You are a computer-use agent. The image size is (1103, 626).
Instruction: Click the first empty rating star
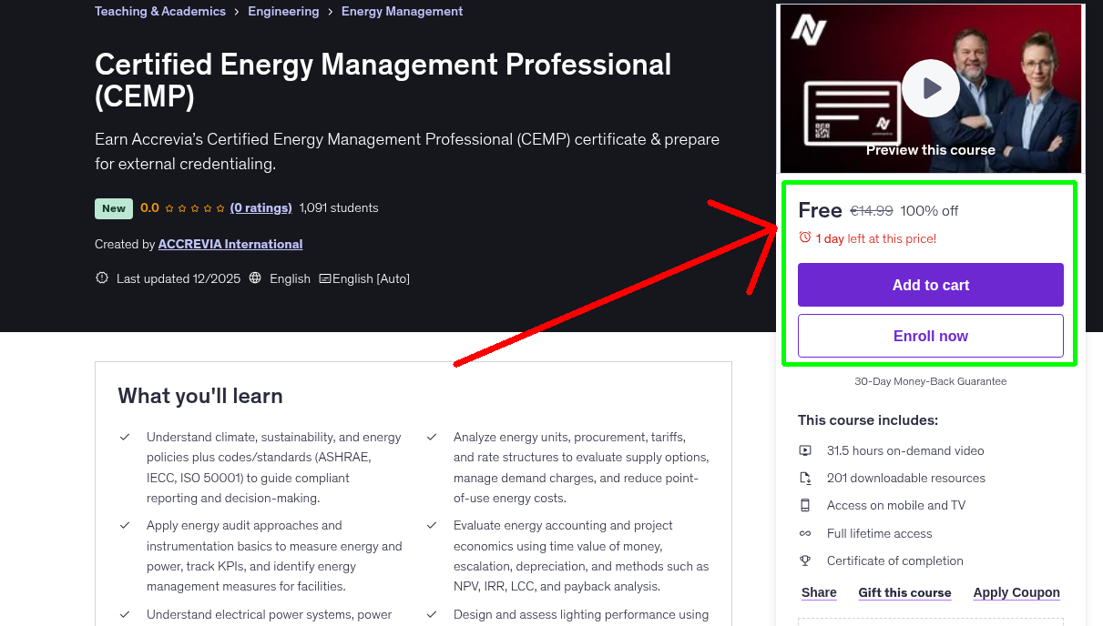[170, 207]
